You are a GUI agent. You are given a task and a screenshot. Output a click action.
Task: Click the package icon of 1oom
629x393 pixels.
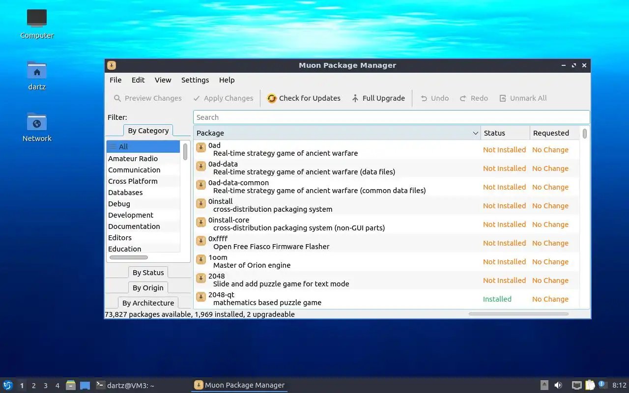pos(201,259)
